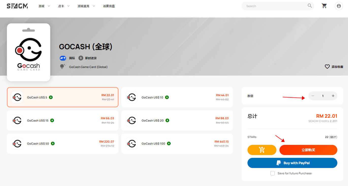
Task: Click the total price RM 22.01
Action: 327,116
